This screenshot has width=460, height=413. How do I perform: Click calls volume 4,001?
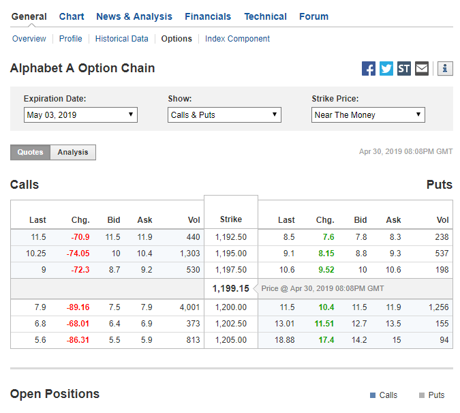coord(190,307)
